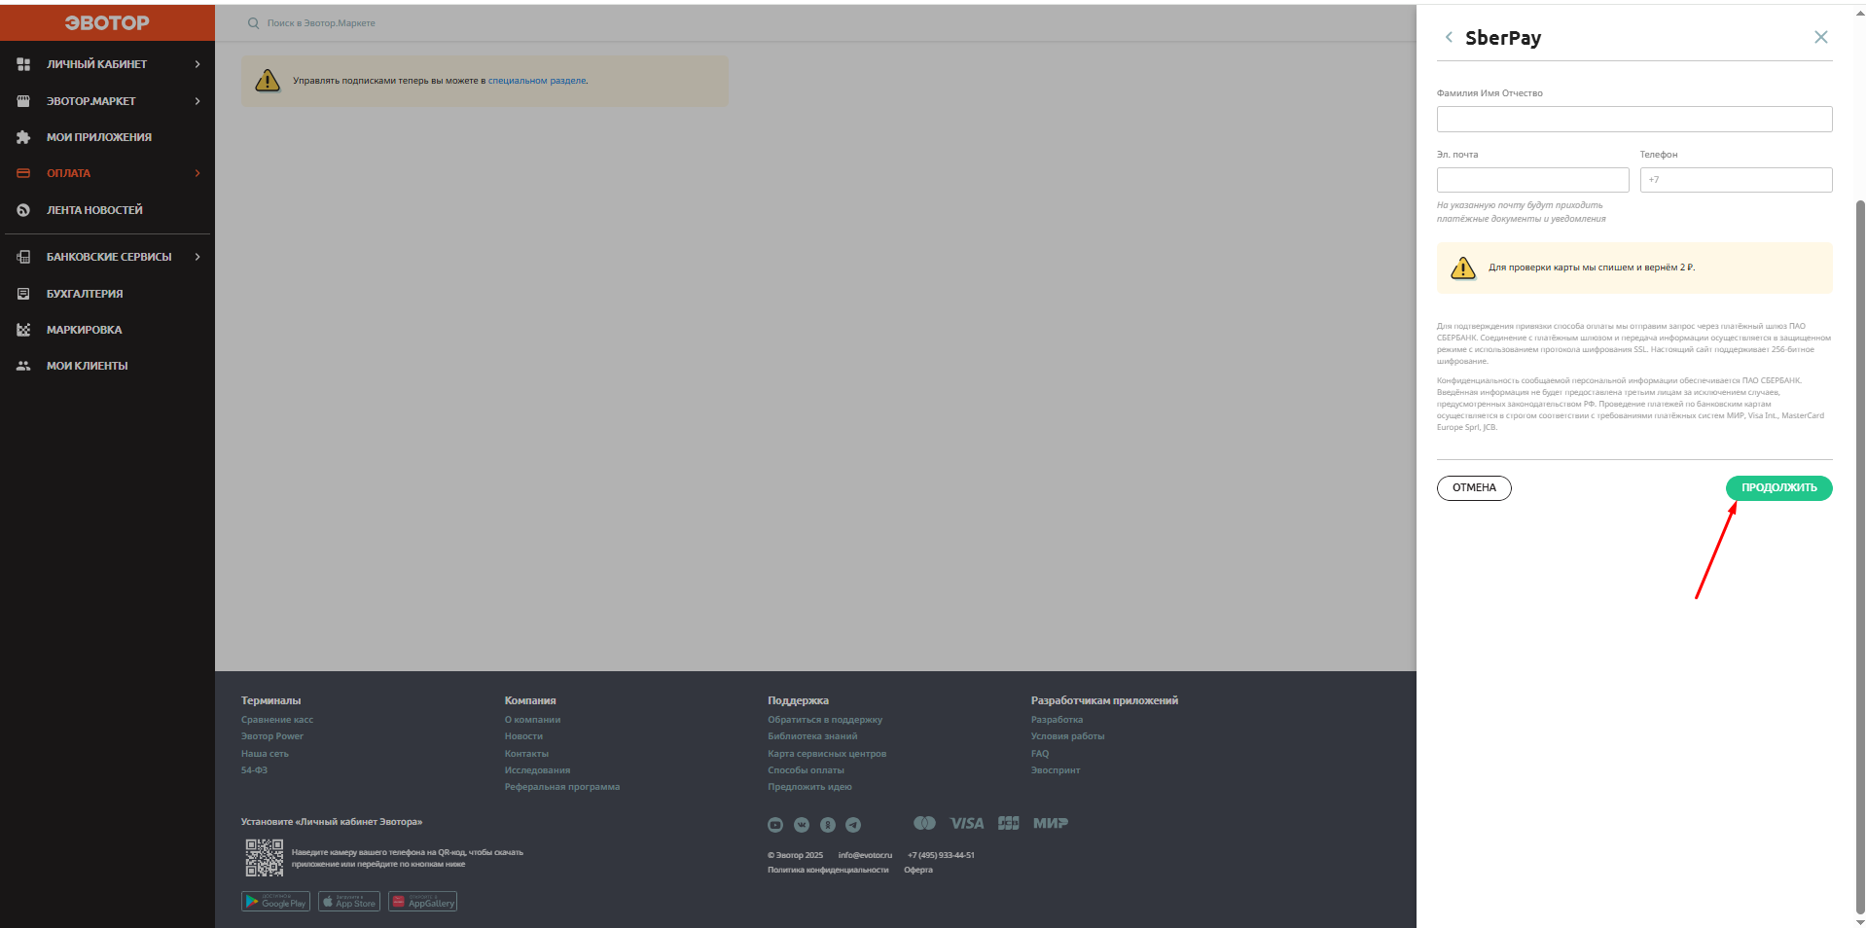Open the Карта сервисных центров link

click(x=827, y=754)
